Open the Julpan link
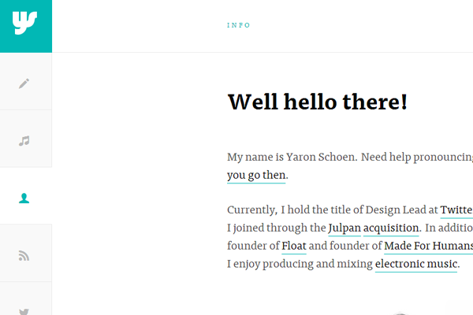Screen dimensions: 473x315 click(345, 228)
